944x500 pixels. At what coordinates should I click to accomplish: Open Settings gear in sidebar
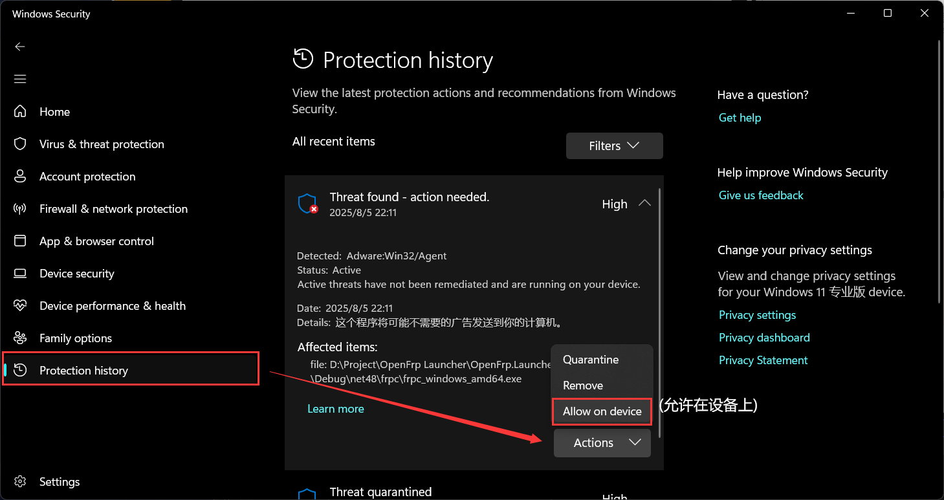click(20, 482)
